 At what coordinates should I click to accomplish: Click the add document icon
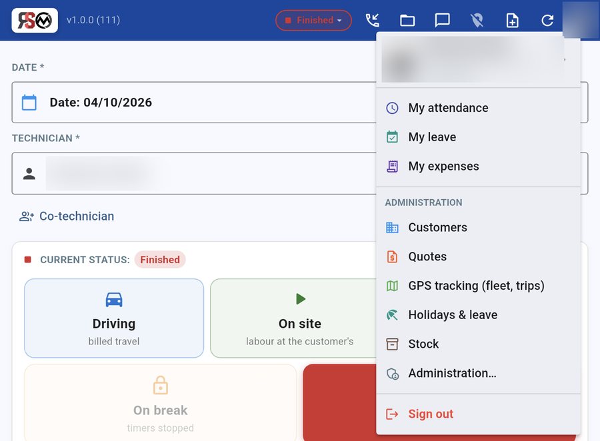coord(513,20)
